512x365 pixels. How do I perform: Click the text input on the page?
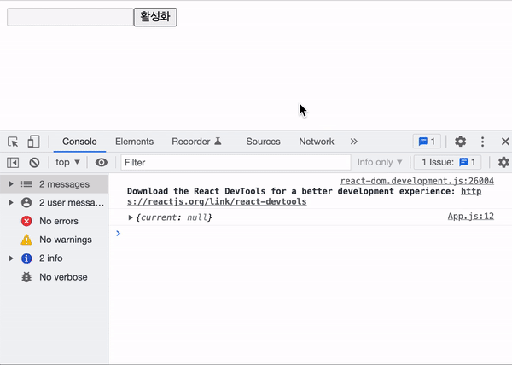click(x=70, y=17)
